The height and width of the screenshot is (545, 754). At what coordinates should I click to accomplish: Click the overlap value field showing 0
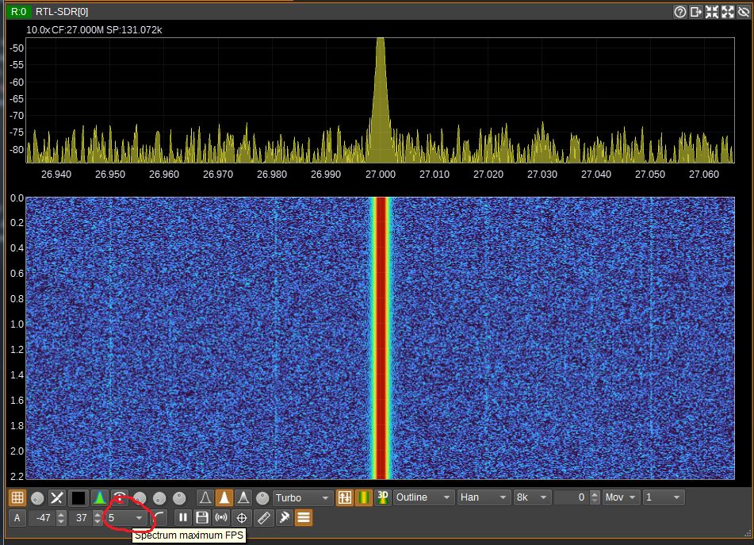(572, 497)
